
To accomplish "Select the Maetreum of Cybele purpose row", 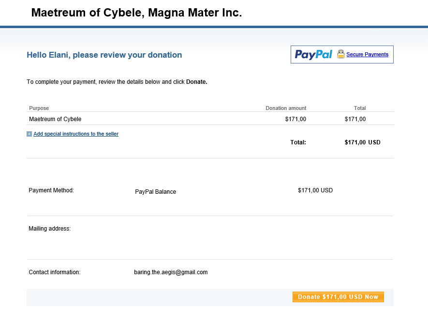I will pyautogui.click(x=55, y=119).
